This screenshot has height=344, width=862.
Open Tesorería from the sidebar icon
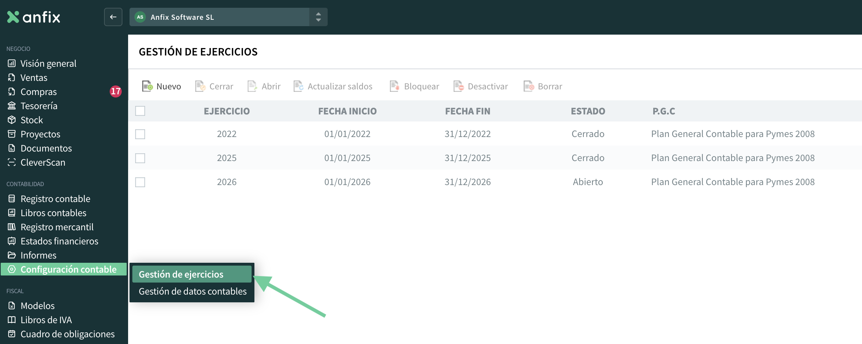pos(12,106)
